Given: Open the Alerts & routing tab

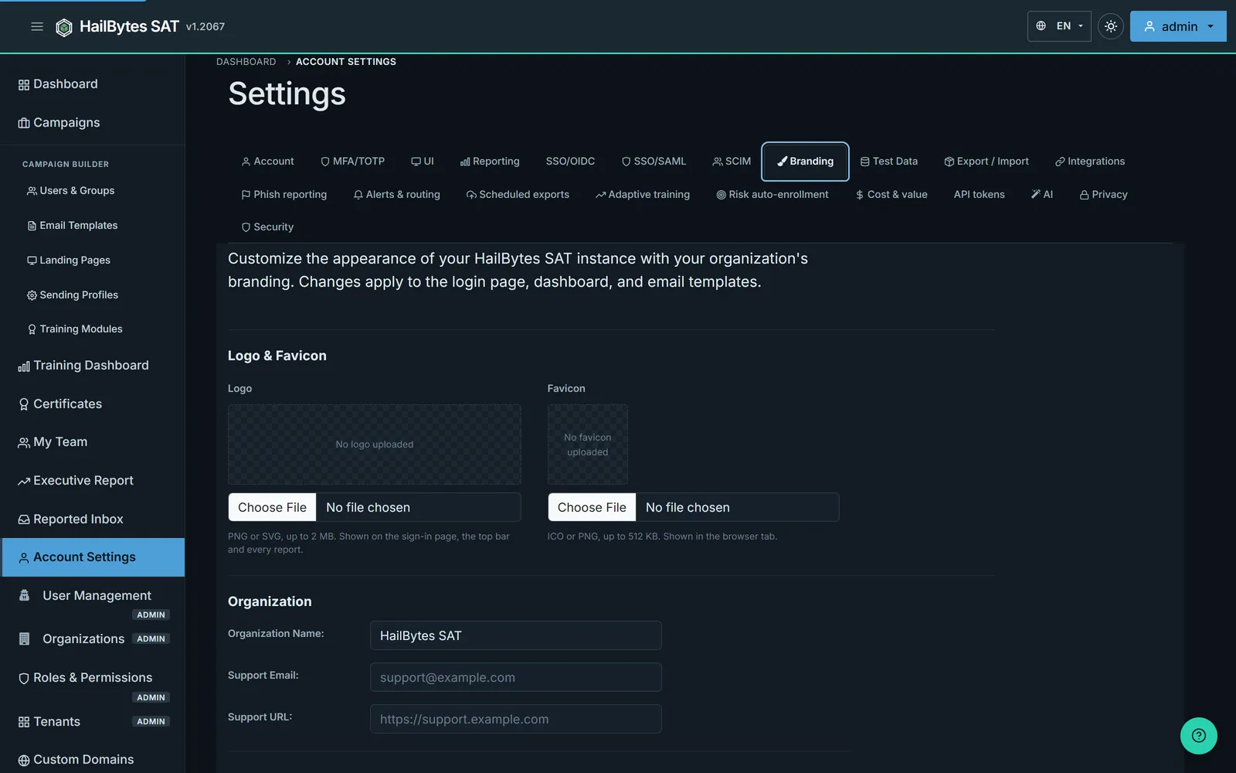Looking at the screenshot, I should (x=396, y=195).
